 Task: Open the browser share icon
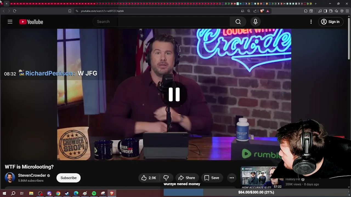pos(255,11)
